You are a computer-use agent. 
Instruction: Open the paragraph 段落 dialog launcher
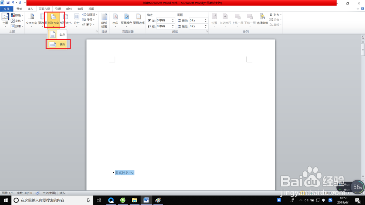(x=207, y=32)
